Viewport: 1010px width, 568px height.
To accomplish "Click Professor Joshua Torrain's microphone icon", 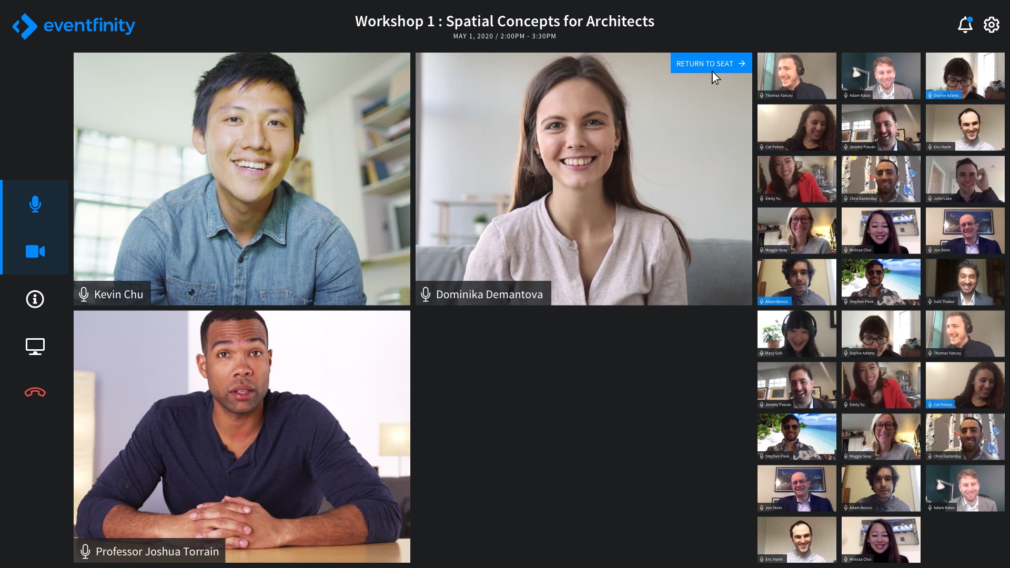I will (85, 551).
